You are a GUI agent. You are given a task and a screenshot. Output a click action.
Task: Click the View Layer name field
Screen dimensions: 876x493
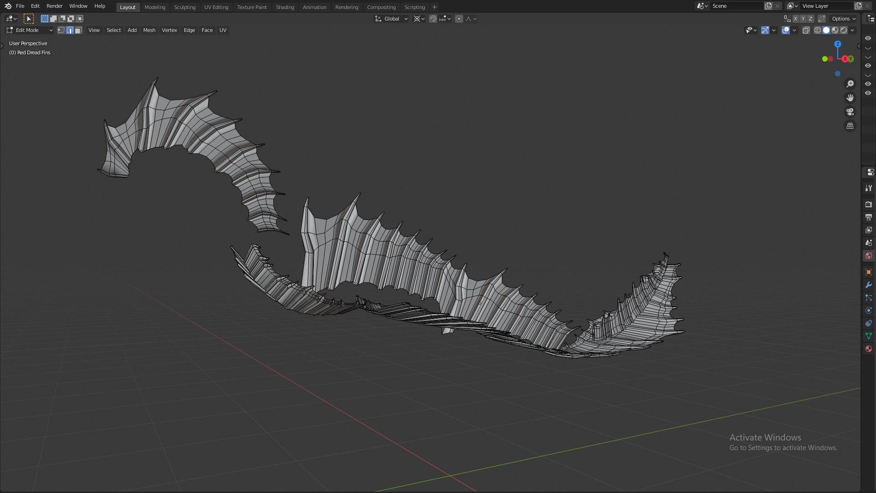(x=826, y=6)
